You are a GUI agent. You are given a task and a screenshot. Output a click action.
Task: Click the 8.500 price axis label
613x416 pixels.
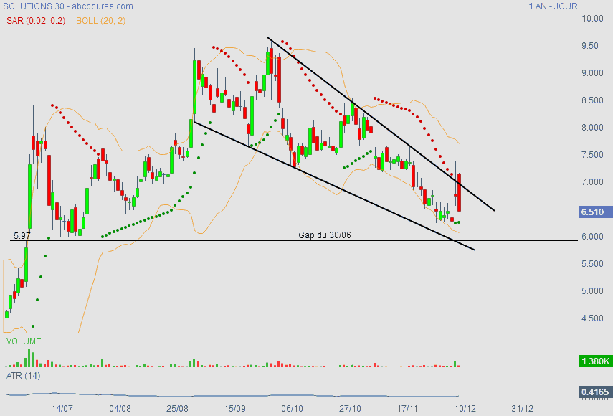592,100
